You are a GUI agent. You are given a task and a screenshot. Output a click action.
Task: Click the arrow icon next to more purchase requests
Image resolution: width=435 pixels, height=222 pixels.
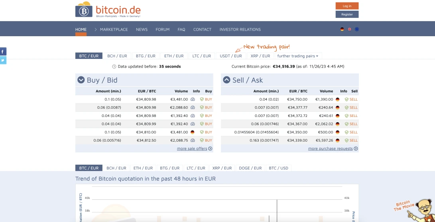coord(356,149)
